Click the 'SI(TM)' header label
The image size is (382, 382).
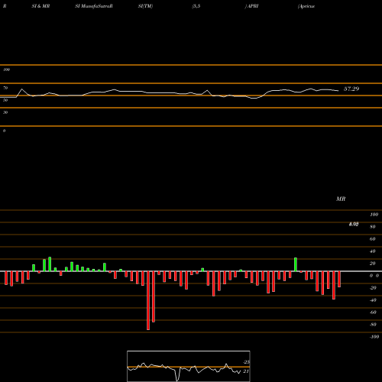pyautogui.click(x=145, y=6)
